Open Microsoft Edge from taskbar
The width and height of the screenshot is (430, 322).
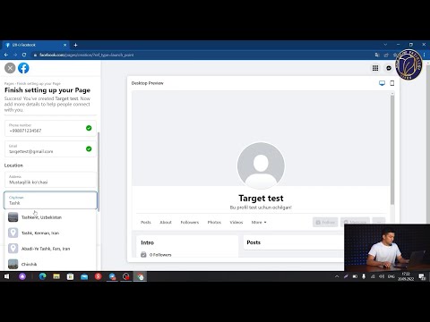tap(42, 276)
